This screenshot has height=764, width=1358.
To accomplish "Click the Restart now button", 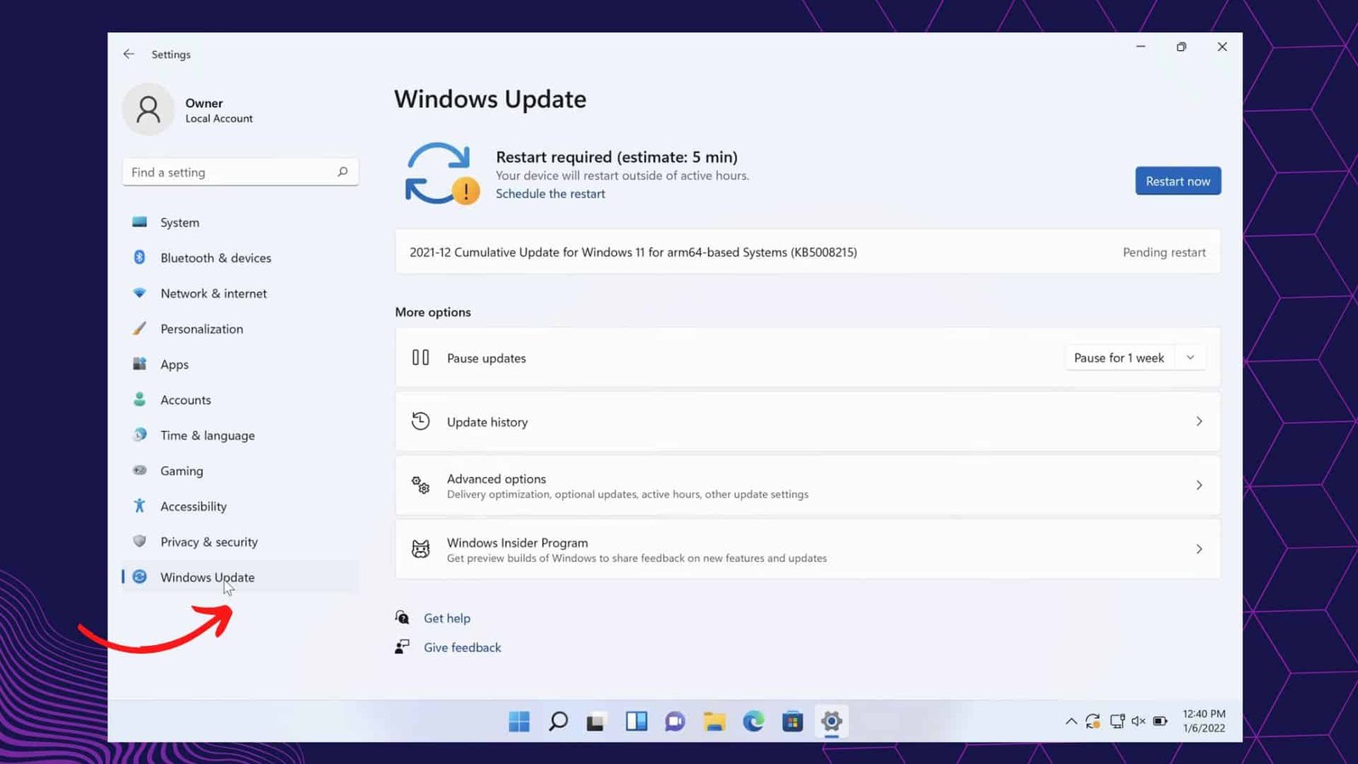I will (1178, 181).
